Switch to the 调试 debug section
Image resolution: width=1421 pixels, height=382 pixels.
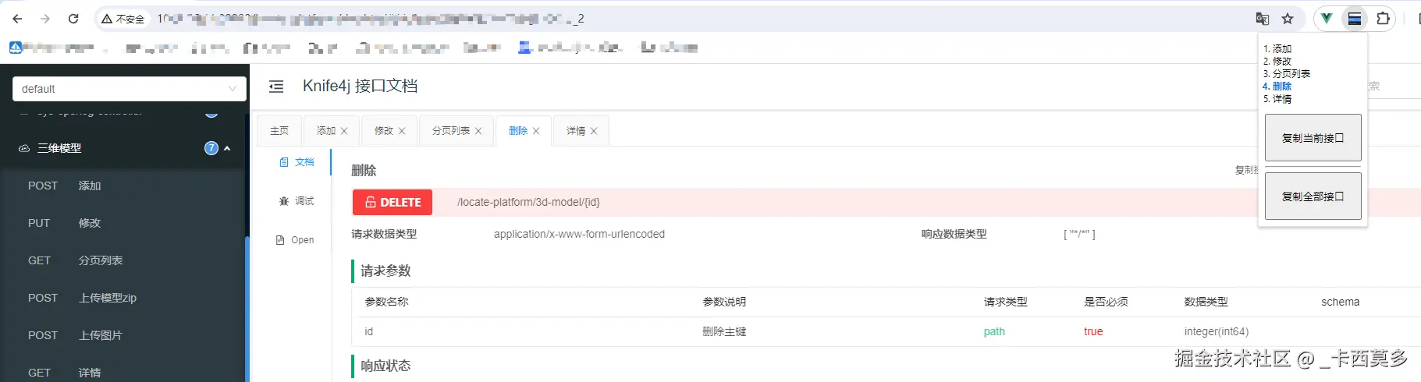coord(297,201)
